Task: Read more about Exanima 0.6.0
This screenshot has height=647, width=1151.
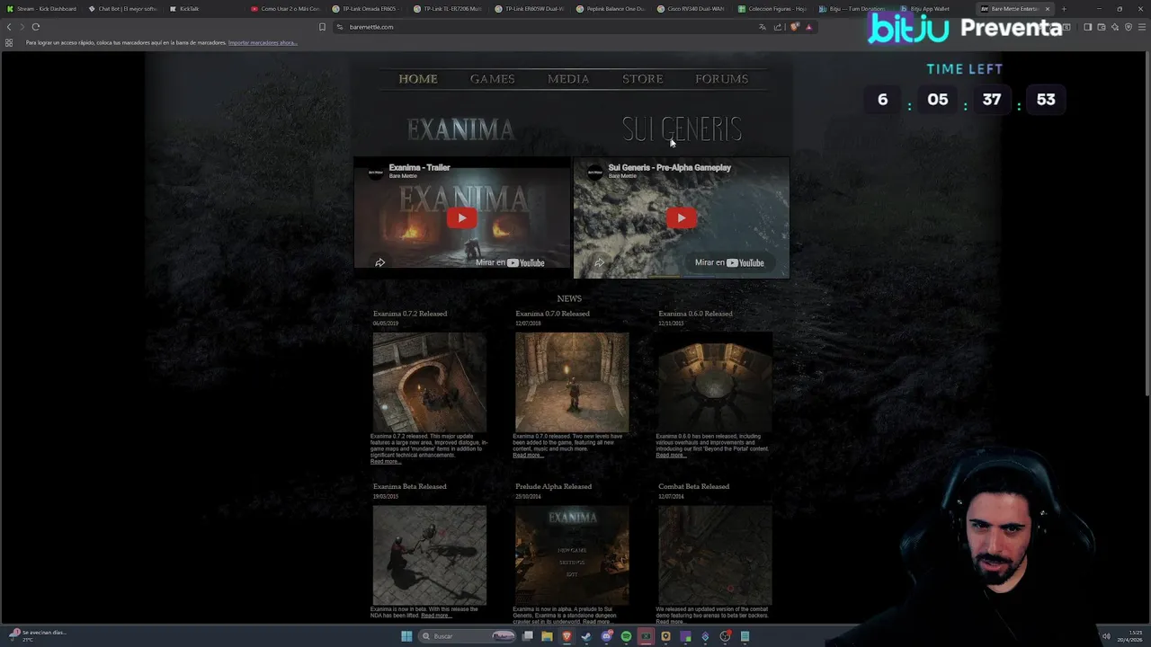Action: click(x=672, y=456)
